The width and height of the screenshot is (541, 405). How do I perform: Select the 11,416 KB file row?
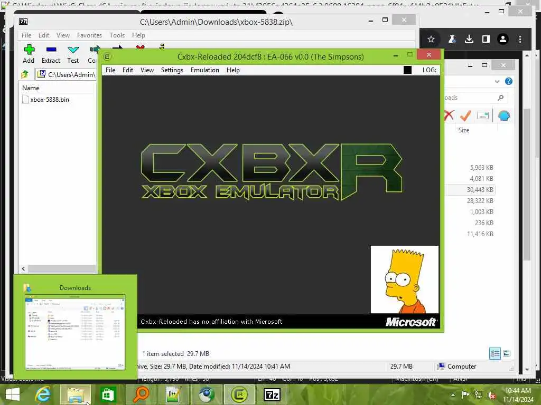pyautogui.click(x=480, y=234)
